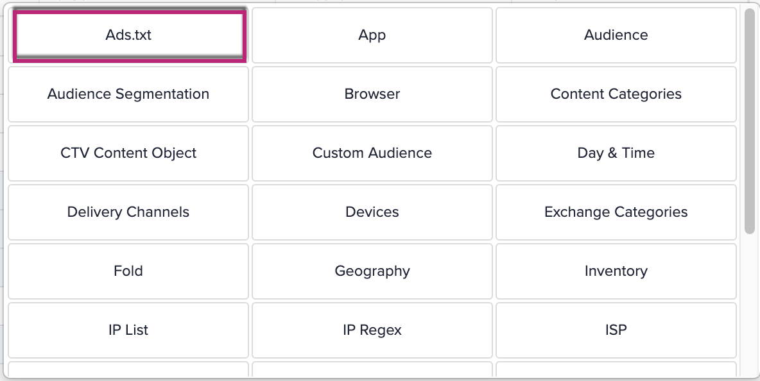Select the Ads.txt targeting option
The width and height of the screenshot is (760, 381).
pyautogui.click(x=128, y=35)
